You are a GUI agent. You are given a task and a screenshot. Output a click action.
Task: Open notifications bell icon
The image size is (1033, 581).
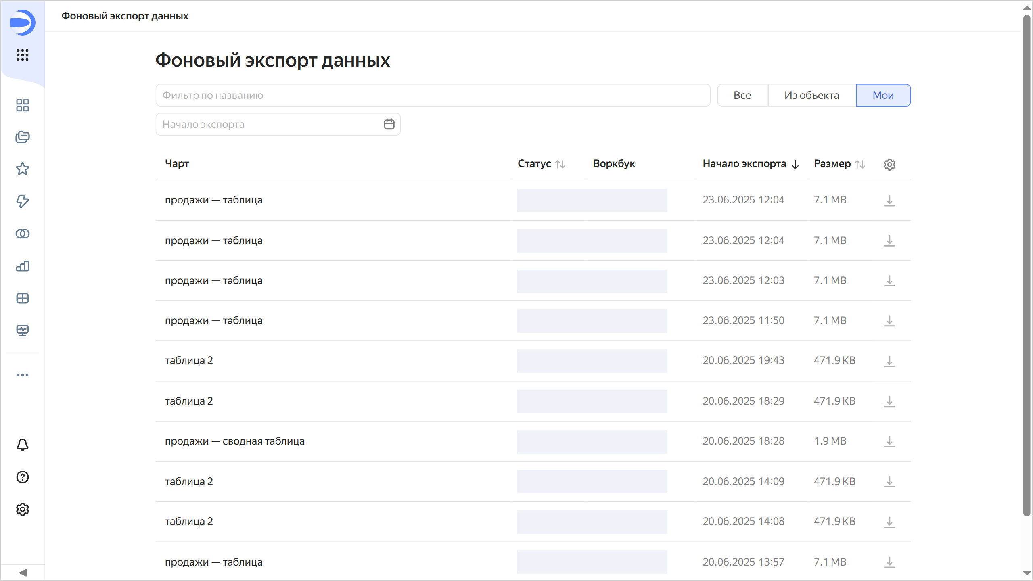pyautogui.click(x=23, y=445)
